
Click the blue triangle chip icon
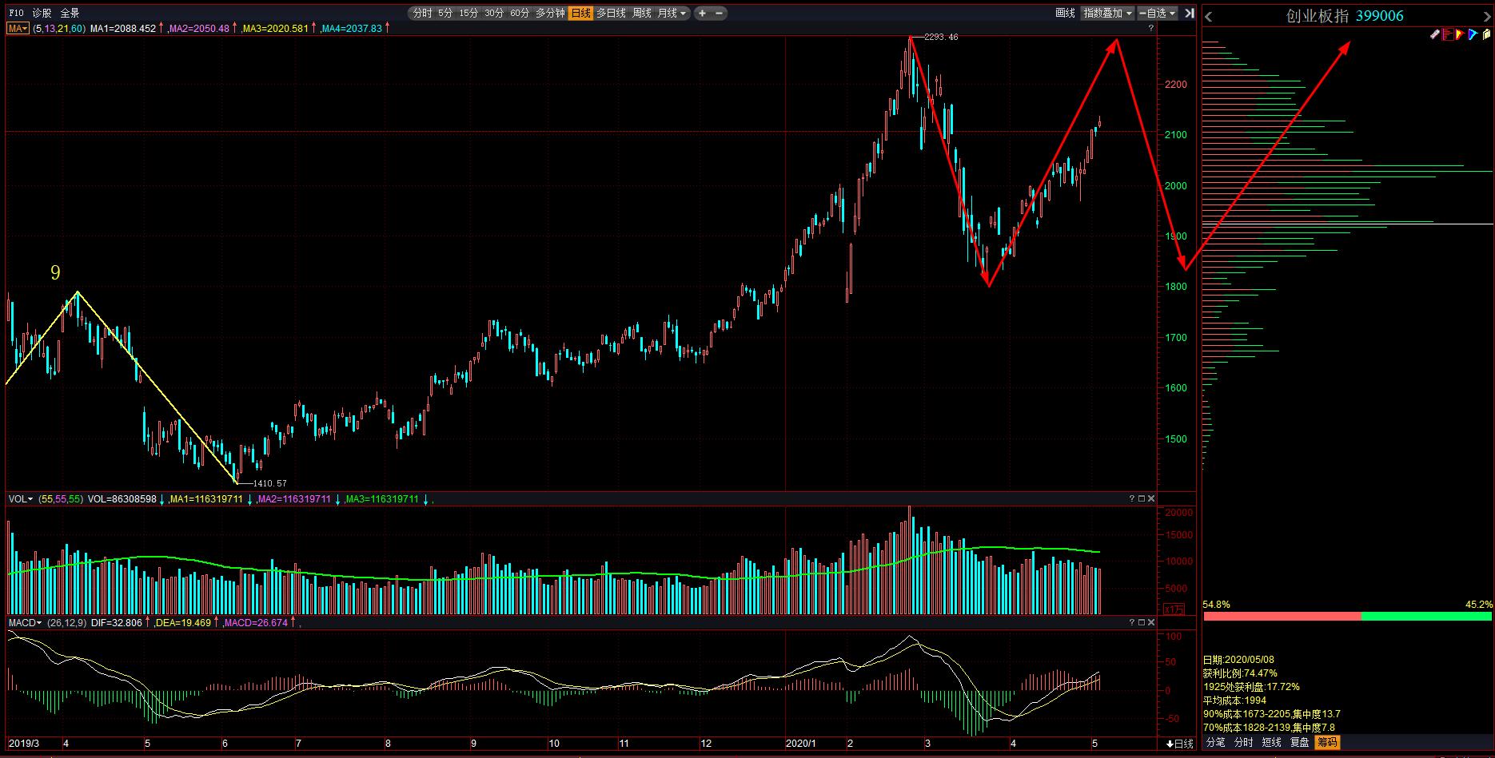(1472, 34)
